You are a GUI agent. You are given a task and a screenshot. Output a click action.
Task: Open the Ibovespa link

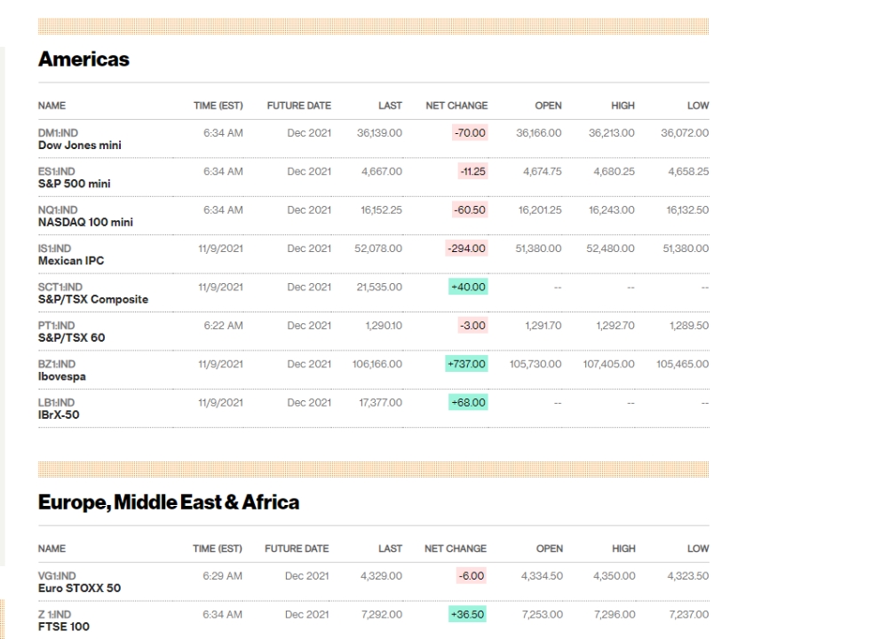(x=62, y=376)
